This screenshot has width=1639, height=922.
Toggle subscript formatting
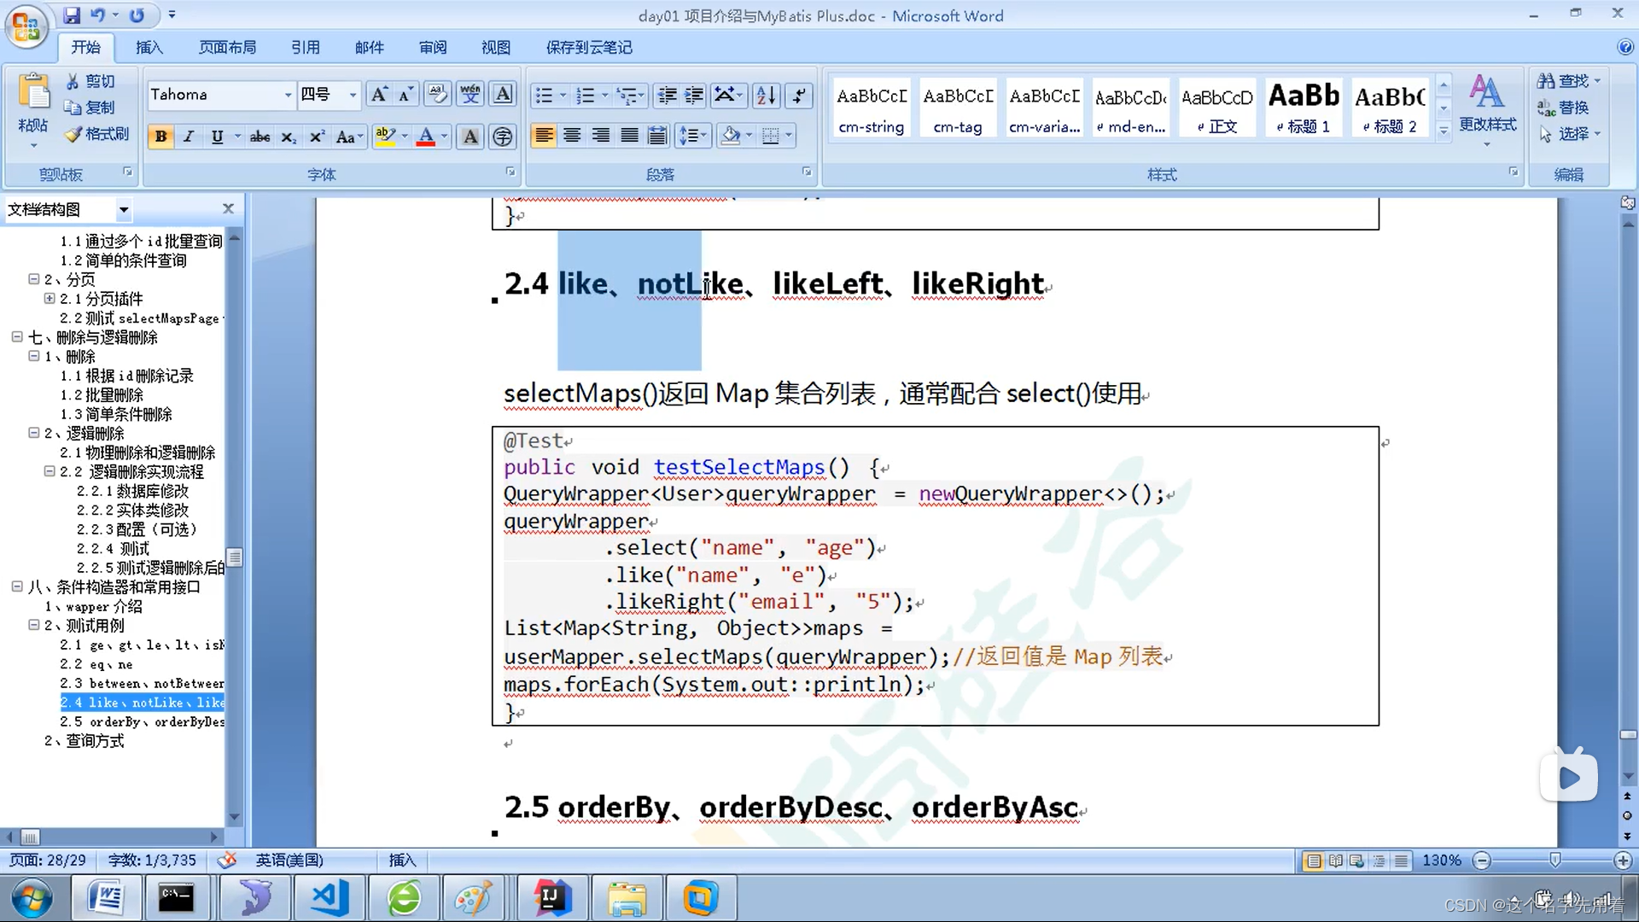[289, 137]
